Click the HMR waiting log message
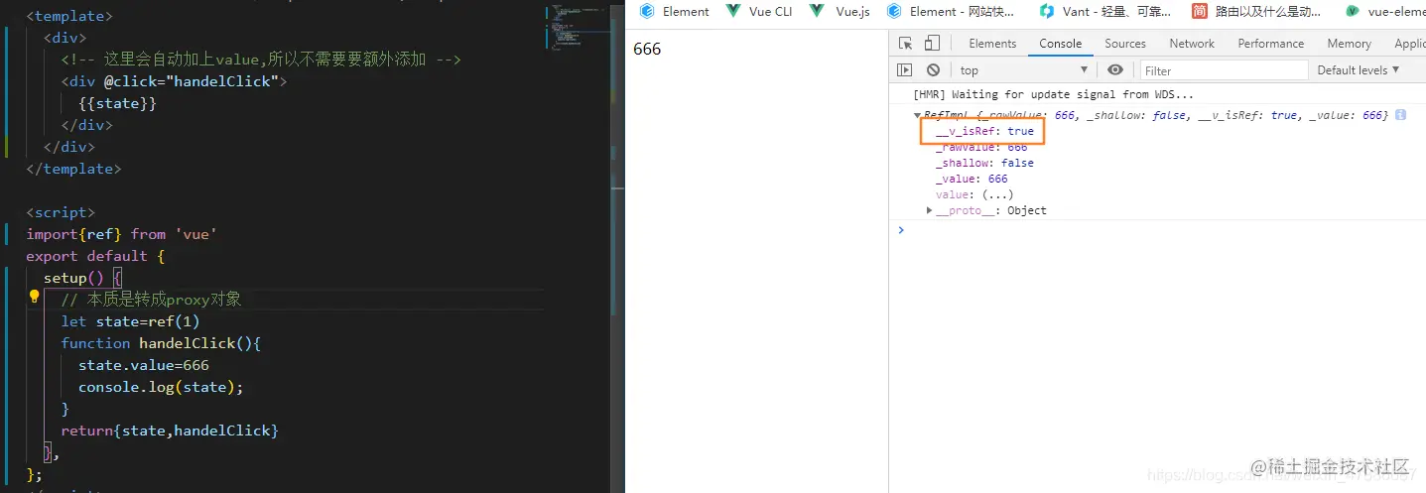Viewport: 1426px width, 493px height. tap(1054, 95)
